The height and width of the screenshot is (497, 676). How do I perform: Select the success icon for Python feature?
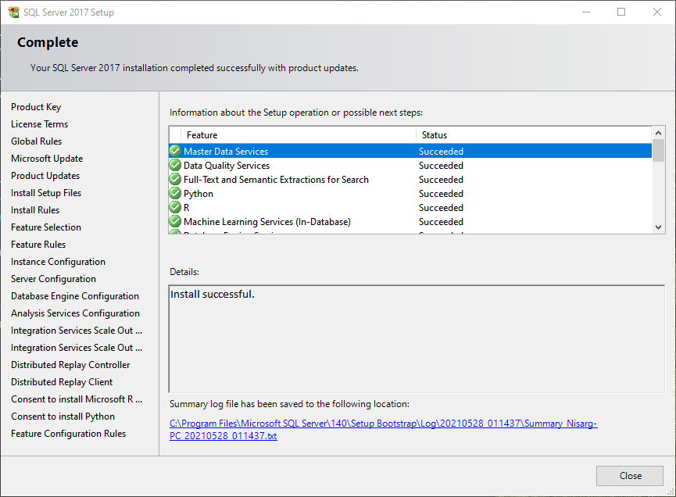[175, 193]
